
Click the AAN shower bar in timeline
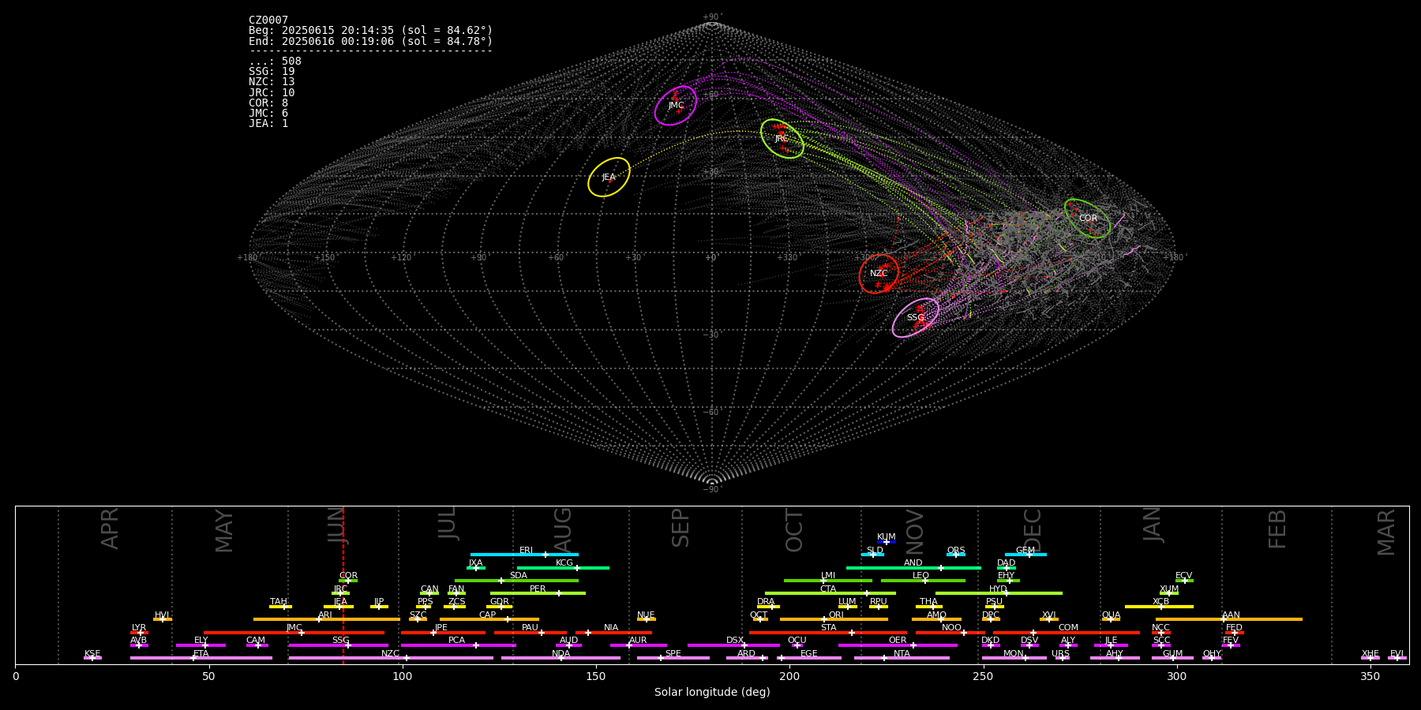pos(1229,619)
